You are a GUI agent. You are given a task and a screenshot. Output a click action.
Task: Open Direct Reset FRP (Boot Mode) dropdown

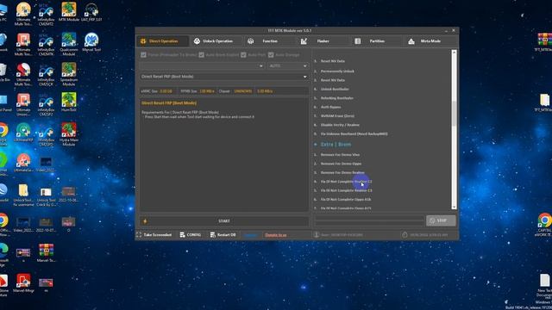tap(224, 77)
